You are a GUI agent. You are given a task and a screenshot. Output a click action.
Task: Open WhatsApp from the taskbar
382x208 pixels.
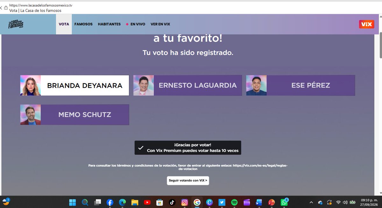click(x=284, y=202)
